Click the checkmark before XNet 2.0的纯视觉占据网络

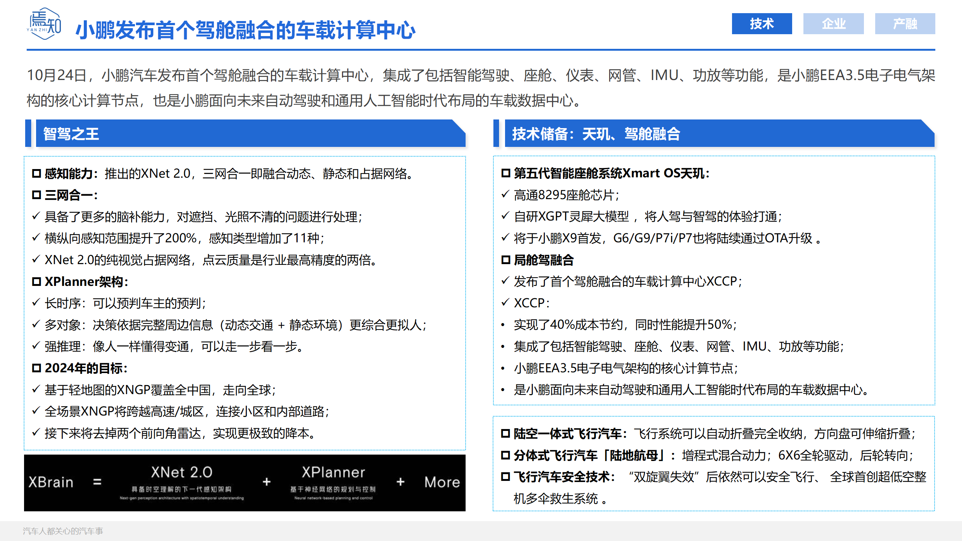click(36, 259)
